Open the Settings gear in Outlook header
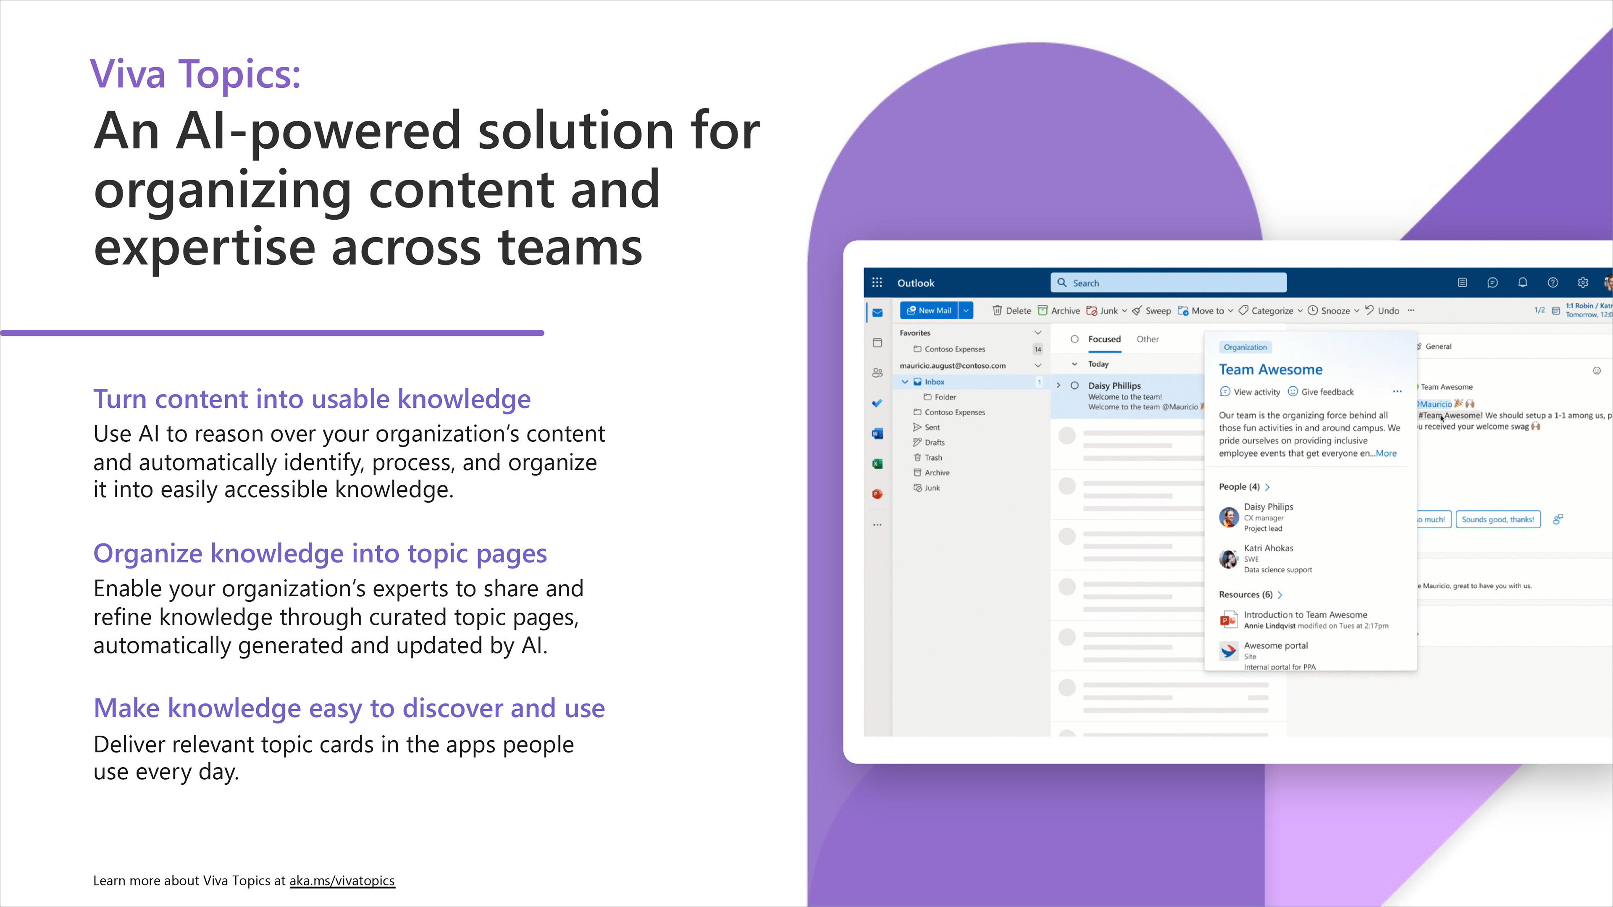 (x=1582, y=282)
